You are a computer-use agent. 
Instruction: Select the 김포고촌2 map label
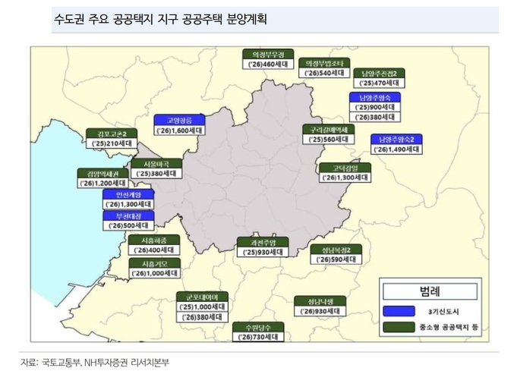point(106,132)
